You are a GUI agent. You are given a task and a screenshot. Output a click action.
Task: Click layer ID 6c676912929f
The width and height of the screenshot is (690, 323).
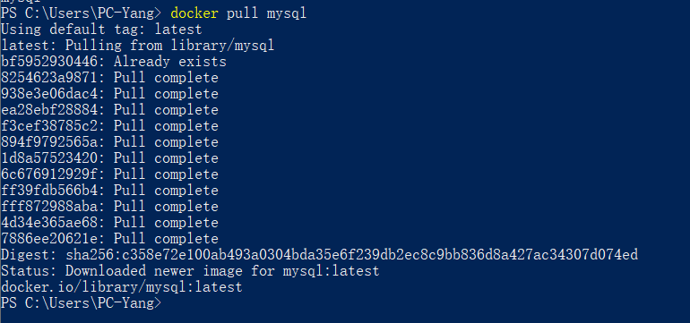49,174
